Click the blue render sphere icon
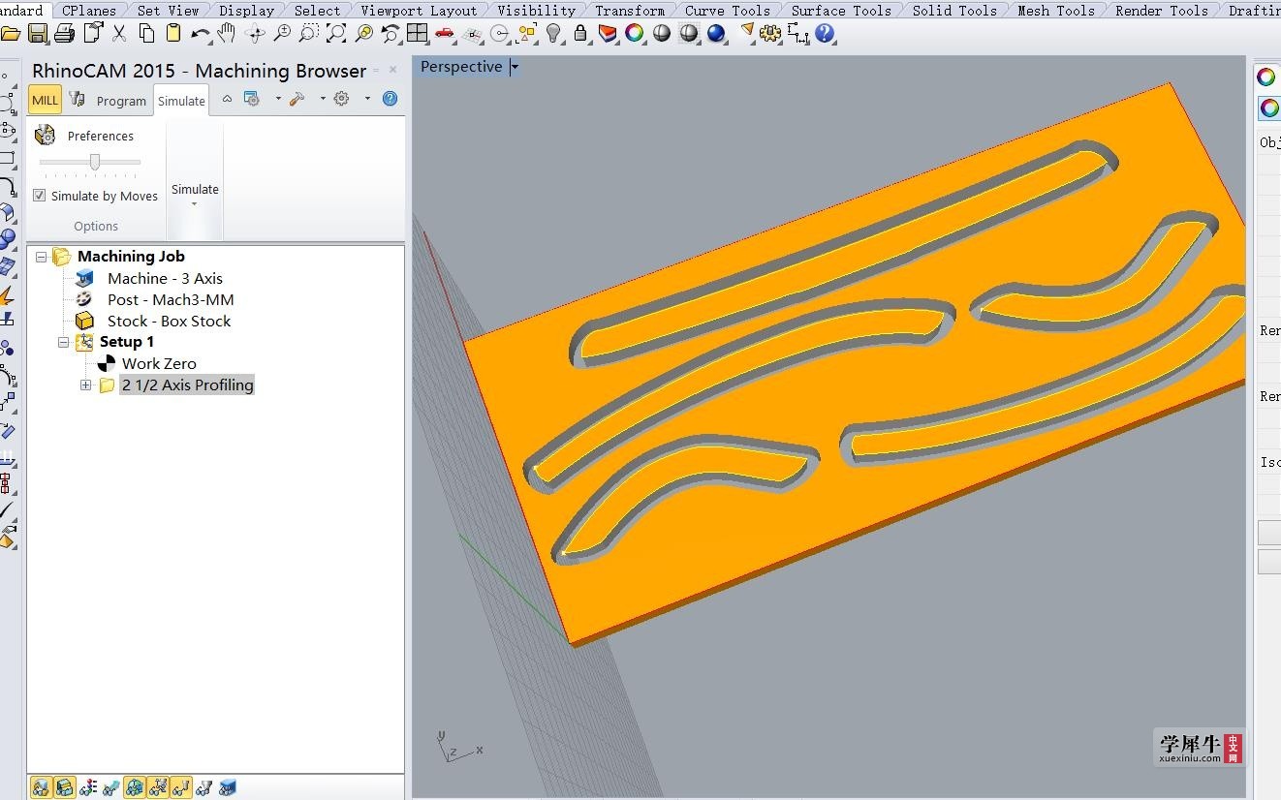This screenshot has height=800, width=1281. click(x=716, y=34)
